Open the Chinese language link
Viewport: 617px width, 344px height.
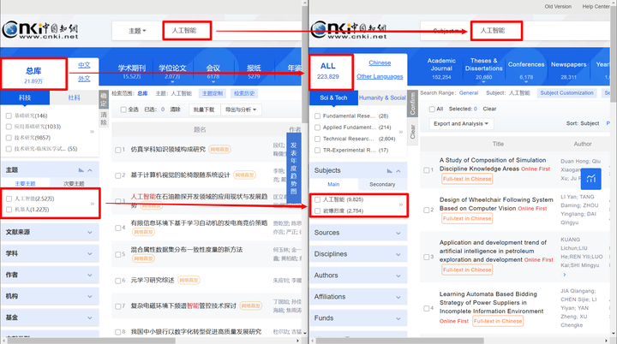(380, 63)
